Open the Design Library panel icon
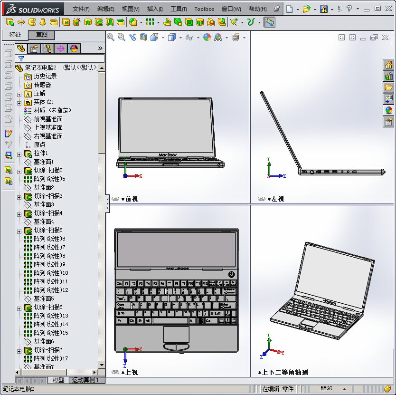Screen dimensions: 396x395 tap(388, 87)
